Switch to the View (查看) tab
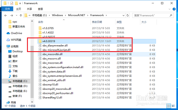This screenshot has width=178, height=110. tap(40, 9)
